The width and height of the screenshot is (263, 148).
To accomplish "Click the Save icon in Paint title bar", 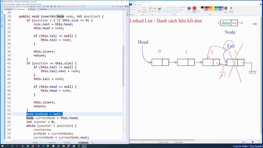I will (131, 2).
